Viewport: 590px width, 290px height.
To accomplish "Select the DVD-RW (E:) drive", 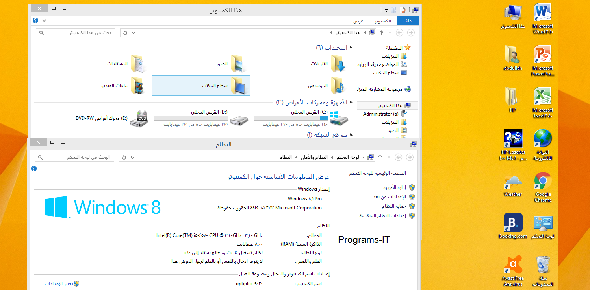I will [x=112, y=118].
